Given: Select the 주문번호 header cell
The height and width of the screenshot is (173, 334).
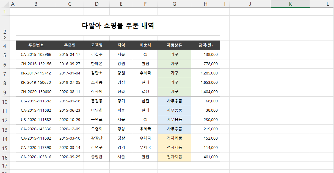Looking at the screenshot, I should (35, 45).
